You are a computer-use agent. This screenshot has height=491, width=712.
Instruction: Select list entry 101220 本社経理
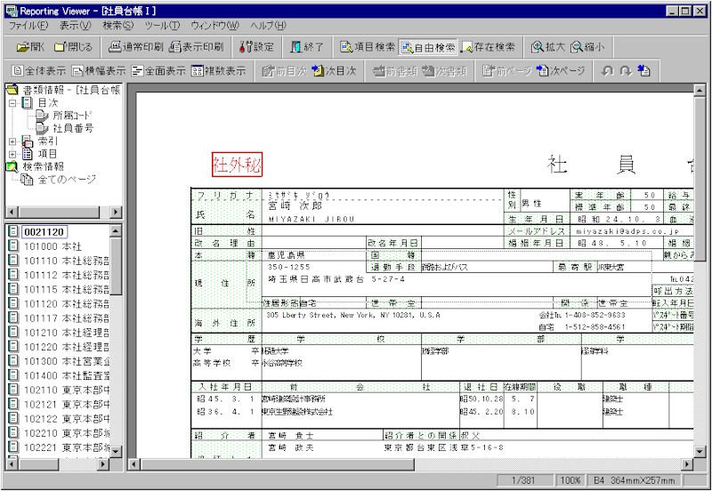click(66, 347)
